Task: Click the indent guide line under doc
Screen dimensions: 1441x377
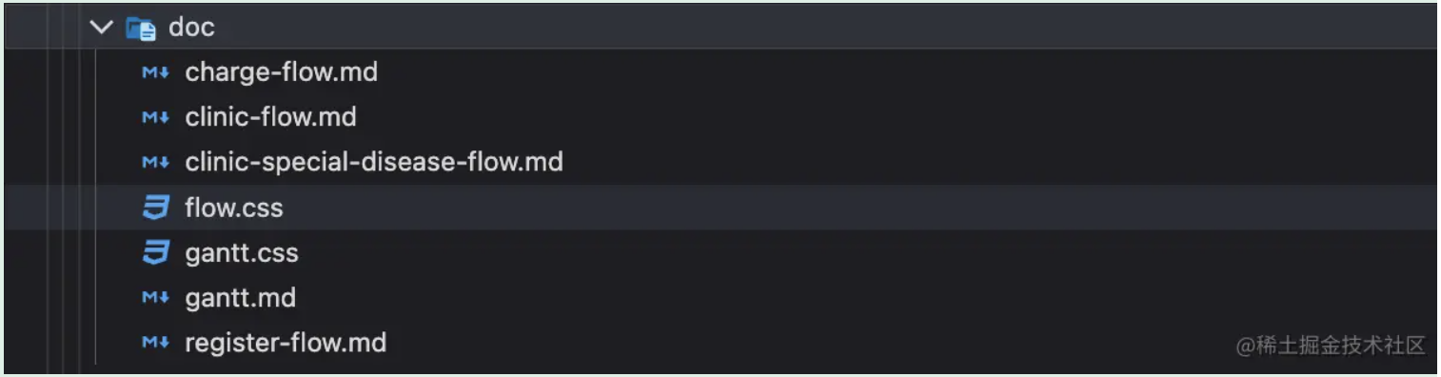Action: [x=96, y=207]
